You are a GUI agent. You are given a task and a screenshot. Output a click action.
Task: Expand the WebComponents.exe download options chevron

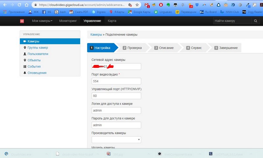coord(200,154)
